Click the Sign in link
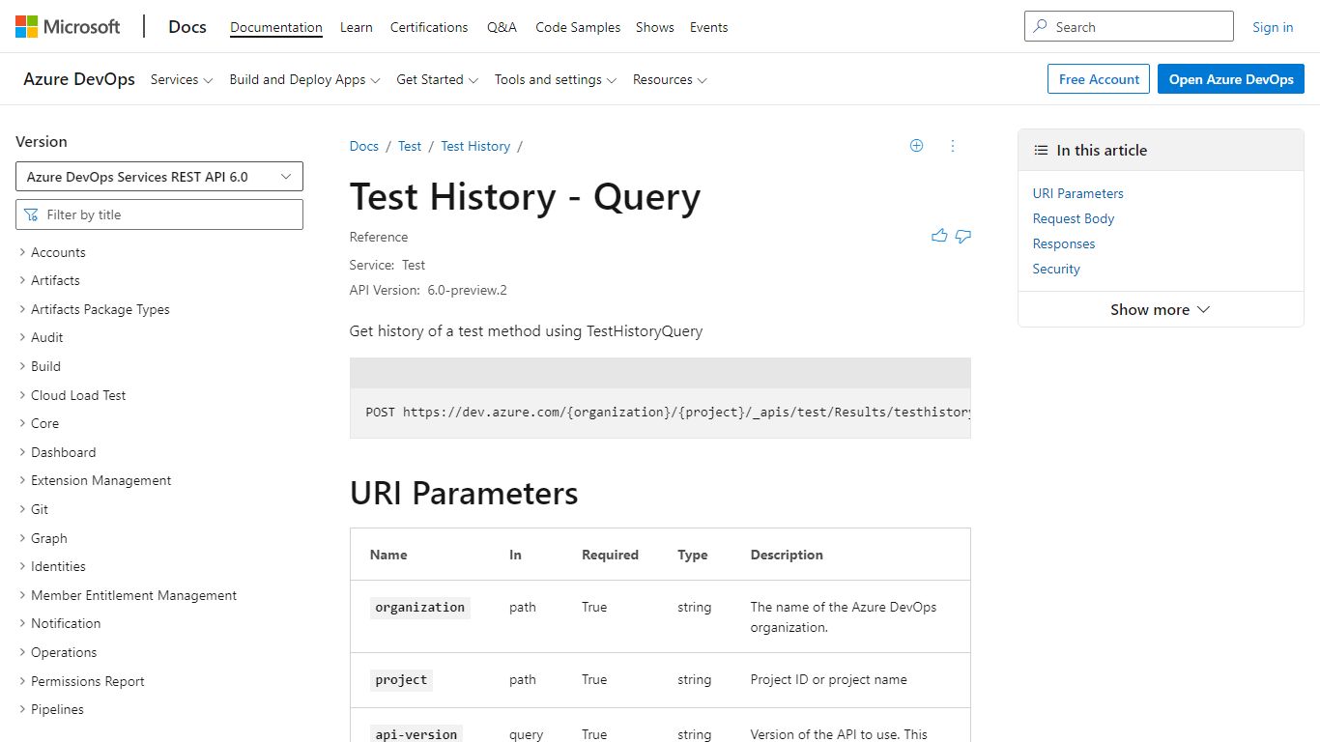The width and height of the screenshot is (1320, 742). point(1273,27)
